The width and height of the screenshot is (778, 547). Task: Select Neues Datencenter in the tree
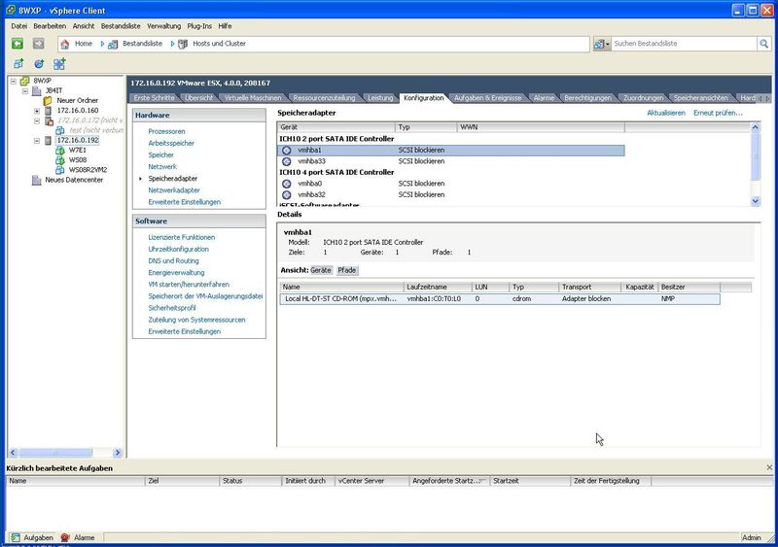pyautogui.click(x=73, y=180)
